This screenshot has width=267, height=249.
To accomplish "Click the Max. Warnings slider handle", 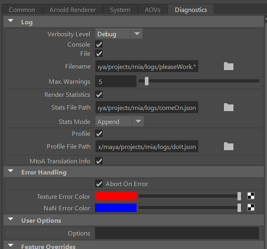I will pos(146,81).
